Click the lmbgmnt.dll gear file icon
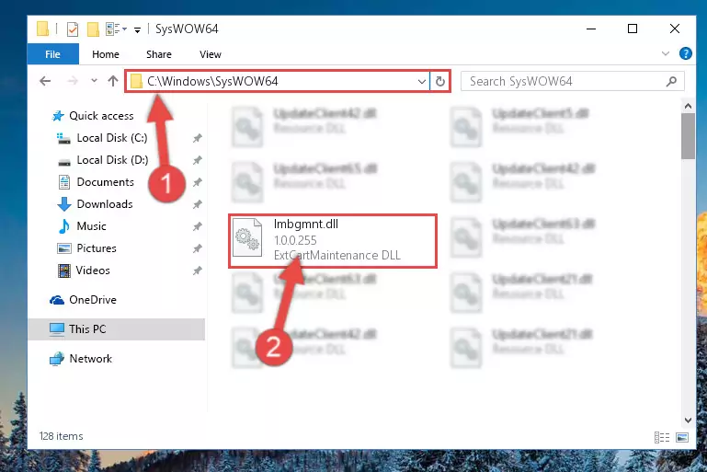Screen dimensions: 707x472 [247, 237]
